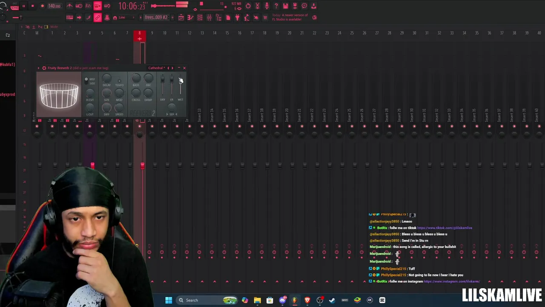545x307 pixels.
Task: Open the chat feedback icon
Action: [x=304, y=6]
